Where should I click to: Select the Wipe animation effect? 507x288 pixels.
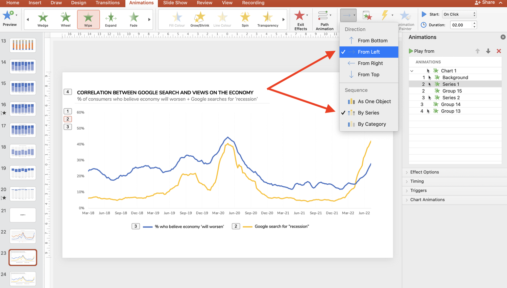(x=88, y=19)
